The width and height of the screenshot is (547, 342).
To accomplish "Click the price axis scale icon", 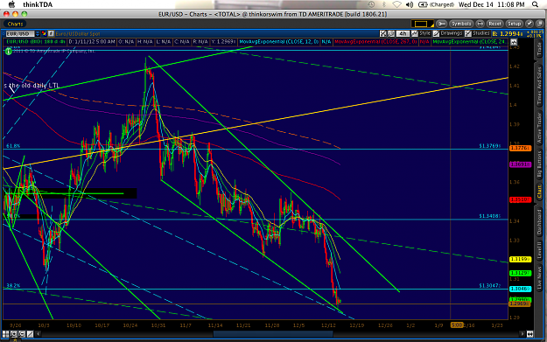I will tap(514, 42).
